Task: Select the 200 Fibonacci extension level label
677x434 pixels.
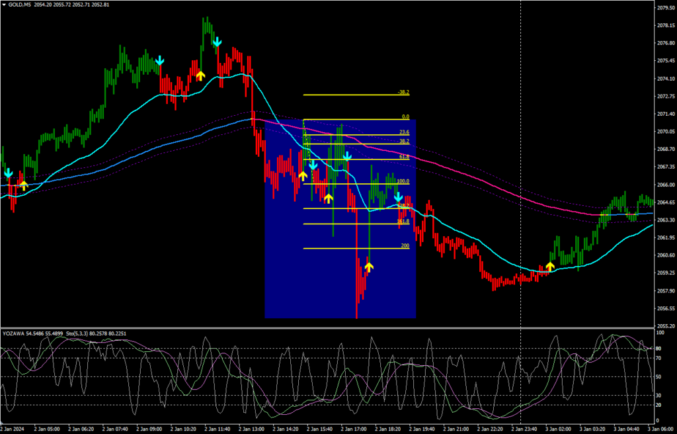Action: 405,245
